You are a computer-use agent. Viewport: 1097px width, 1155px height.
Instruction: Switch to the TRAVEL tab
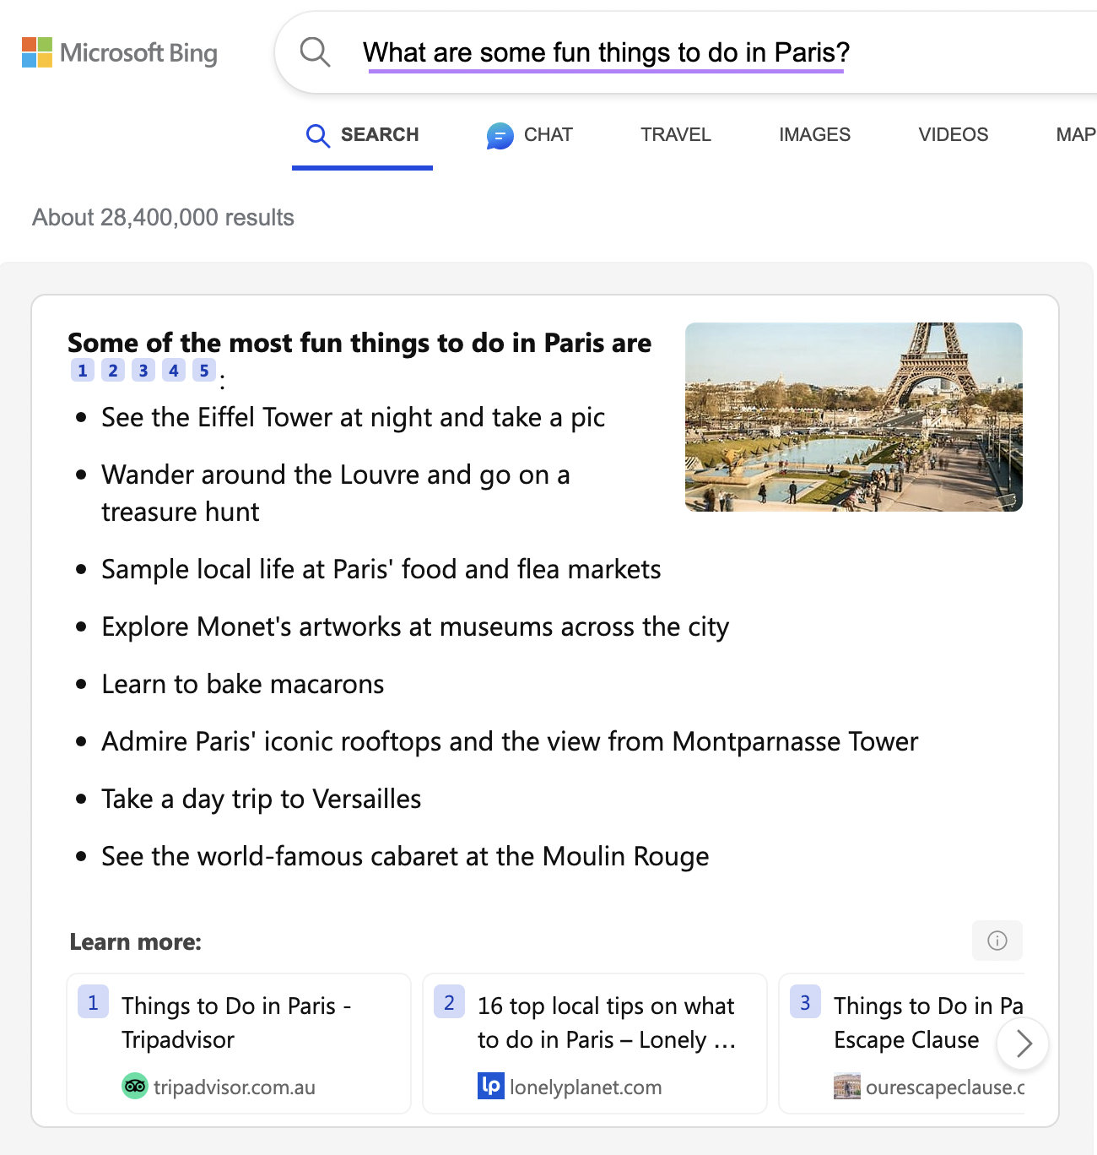tap(675, 135)
